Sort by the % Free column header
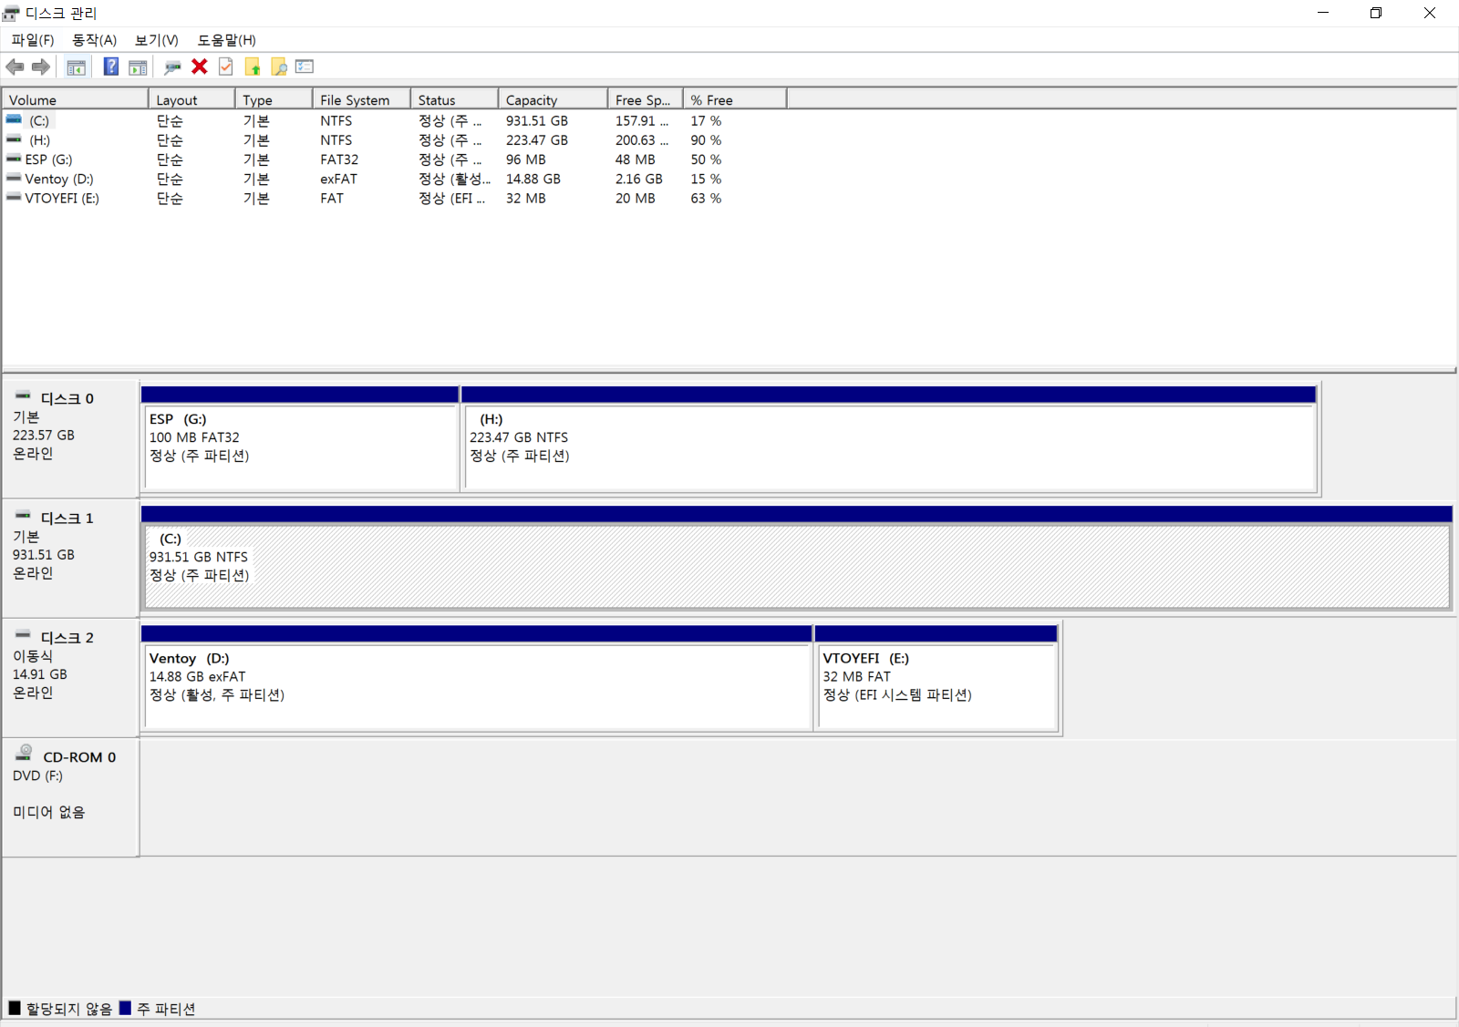Image resolution: width=1459 pixels, height=1027 pixels. coord(735,99)
